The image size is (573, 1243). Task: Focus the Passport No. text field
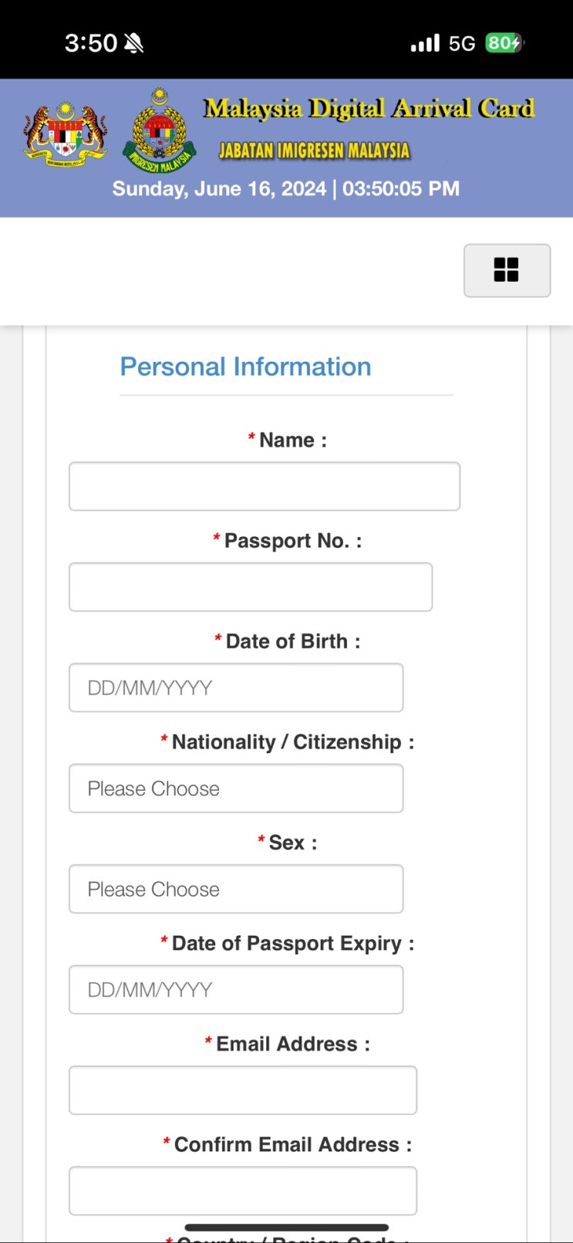click(251, 587)
